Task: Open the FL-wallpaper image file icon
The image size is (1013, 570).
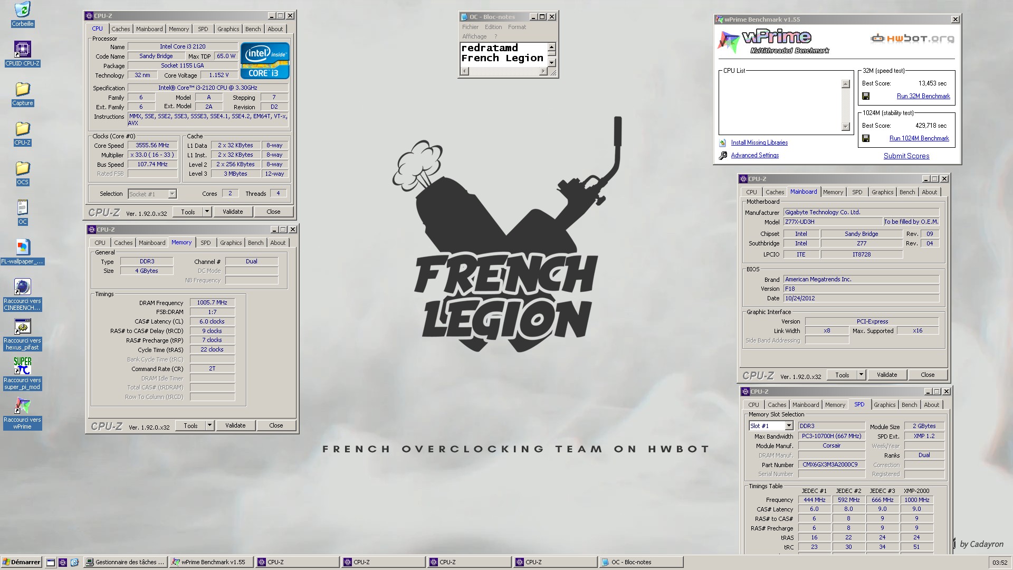Action: click(22, 247)
